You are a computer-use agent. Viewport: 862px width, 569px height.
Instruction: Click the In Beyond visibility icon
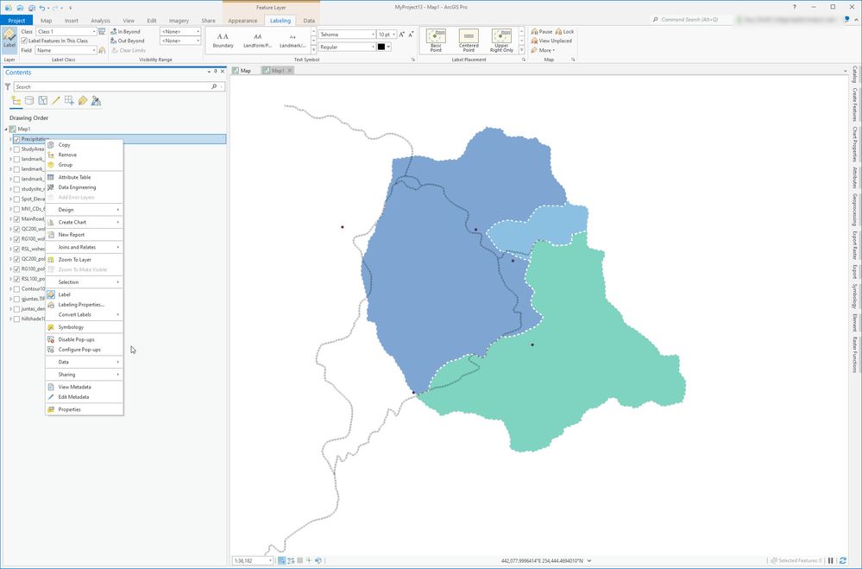(114, 31)
